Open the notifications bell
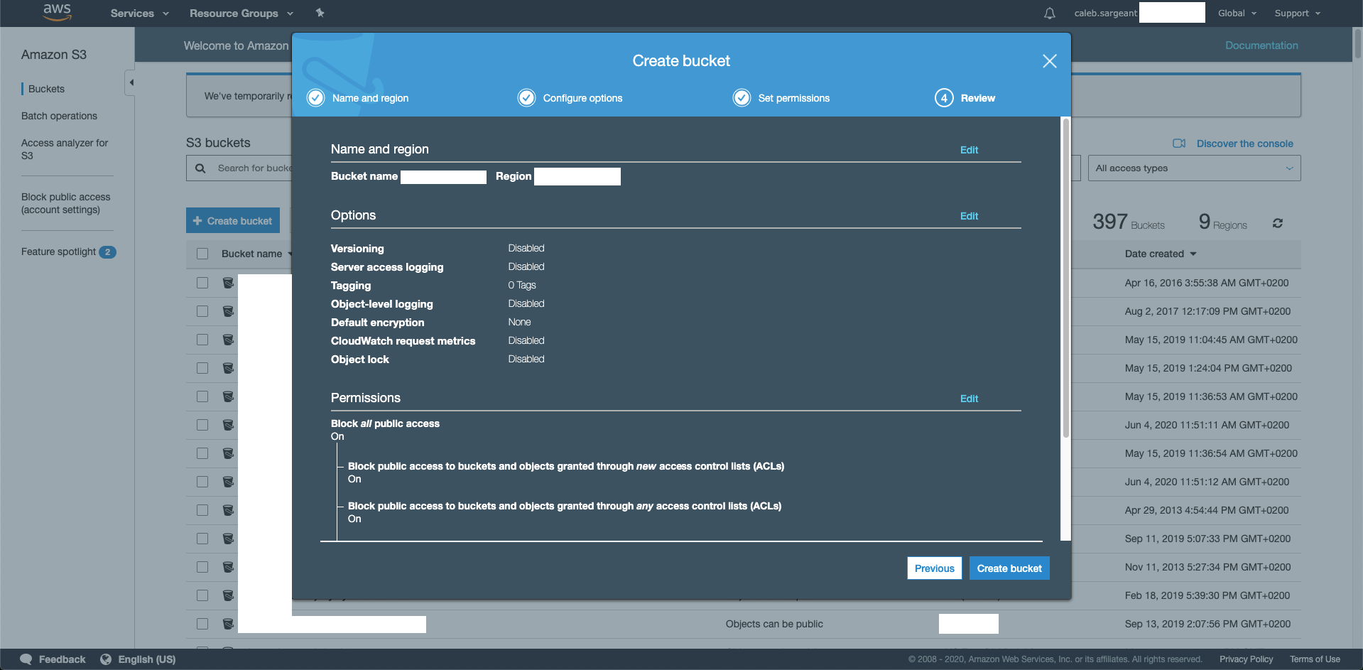1363x670 pixels. (x=1049, y=13)
